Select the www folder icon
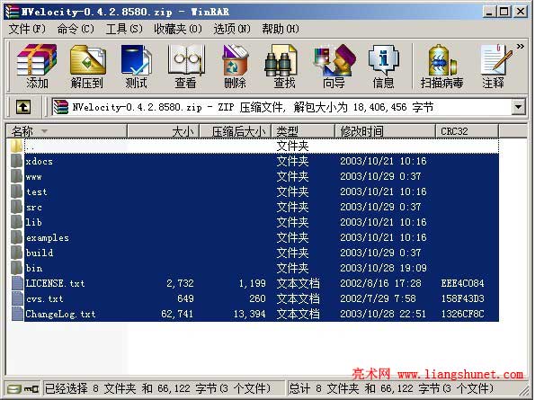This screenshot has height=400, width=535. tap(17, 176)
